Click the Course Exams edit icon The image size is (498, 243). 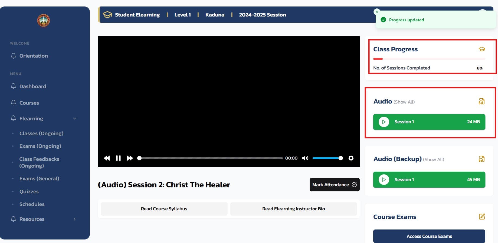tap(482, 217)
